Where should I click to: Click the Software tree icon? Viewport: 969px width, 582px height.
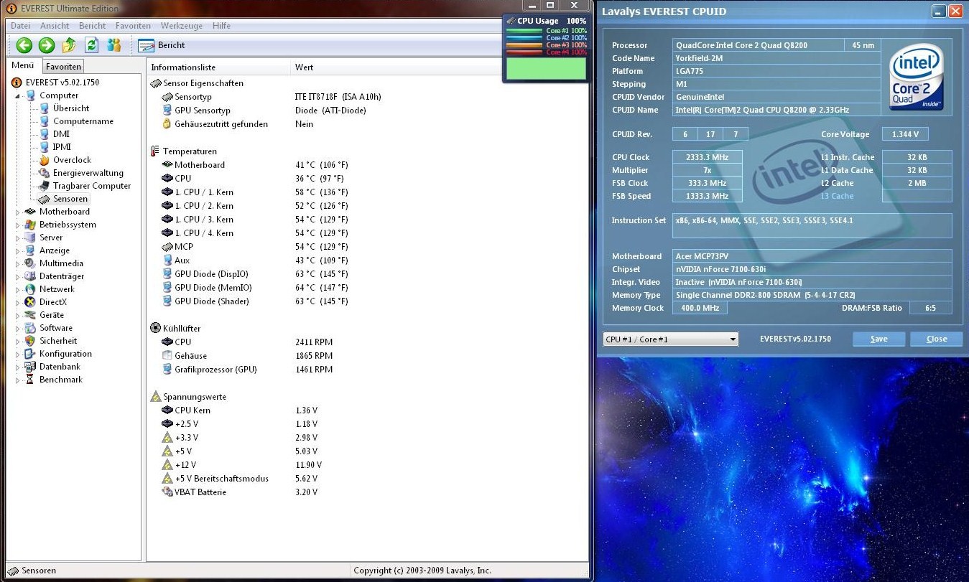[29, 328]
